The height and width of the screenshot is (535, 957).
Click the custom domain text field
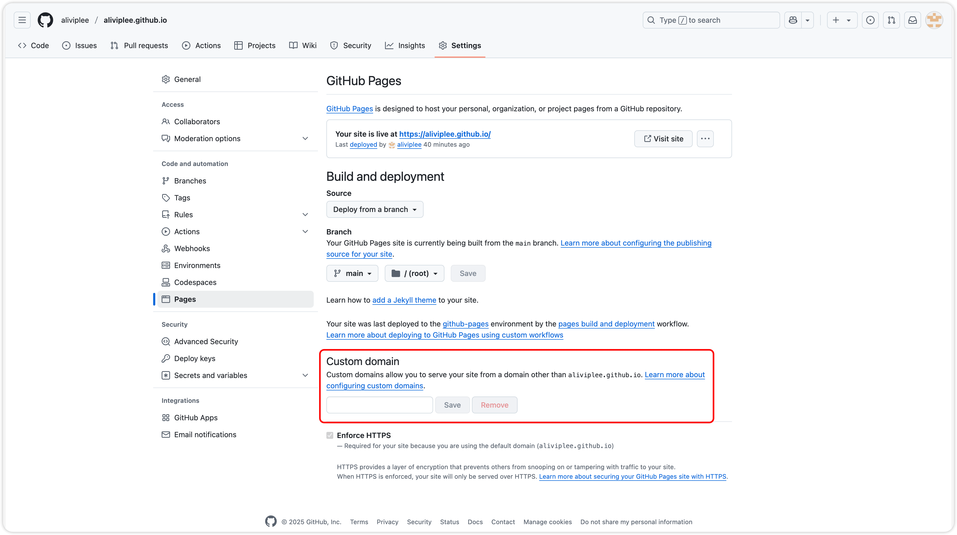click(x=379, y=405)
